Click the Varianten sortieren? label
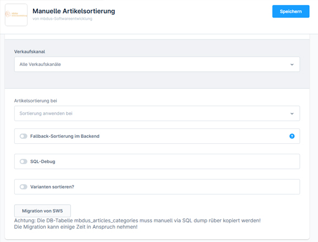Screen dimensions: 318x242 click(x=52, y=187)
